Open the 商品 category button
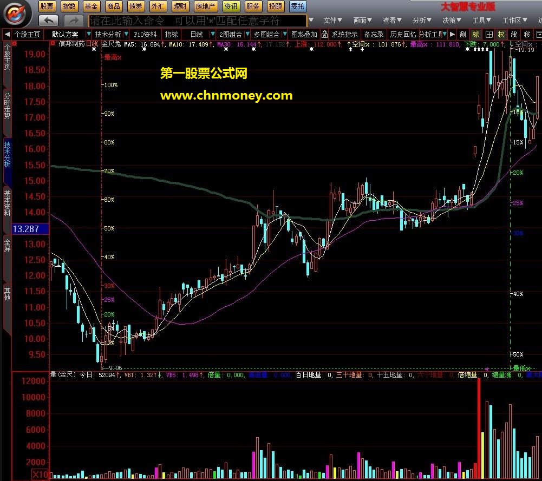The image size is (542, 481). tap(113, 6)
